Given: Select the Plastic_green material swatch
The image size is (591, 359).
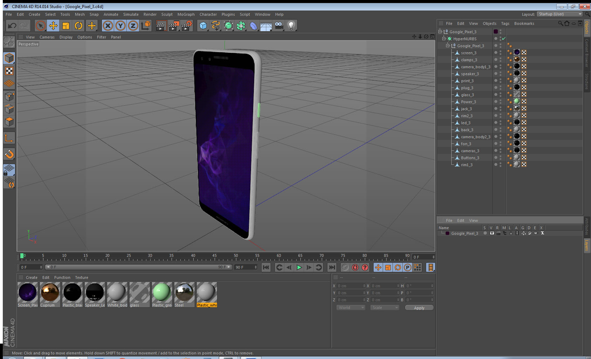Looking at the screenshot, I should (162, 295).
